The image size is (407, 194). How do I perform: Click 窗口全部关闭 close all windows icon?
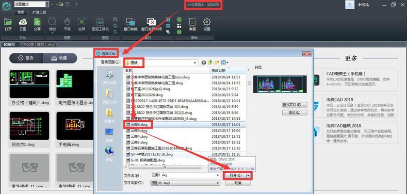(x=151, y=22)
